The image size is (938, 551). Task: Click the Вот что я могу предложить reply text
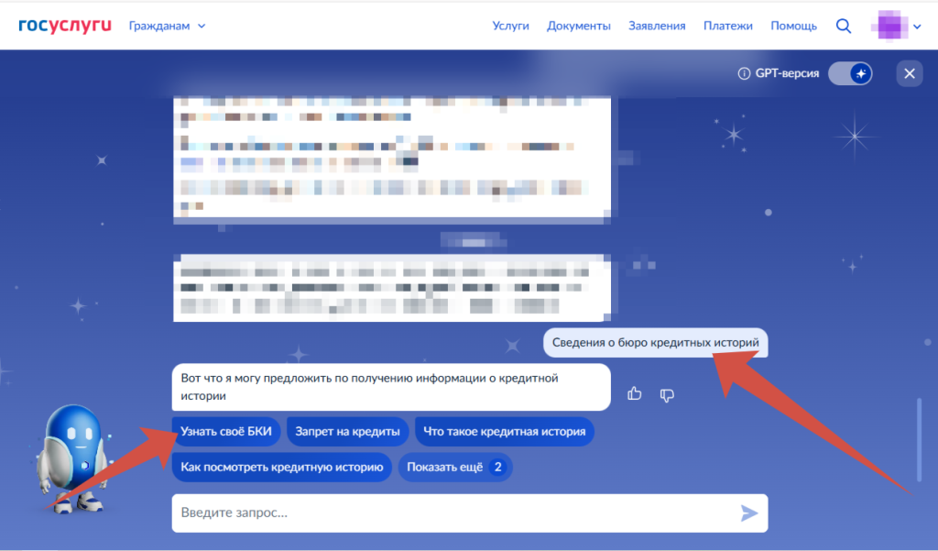tap(391, 387)
